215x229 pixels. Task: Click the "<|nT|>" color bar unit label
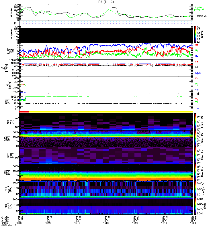205,206
